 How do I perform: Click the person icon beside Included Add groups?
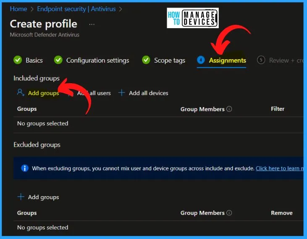(21, 92)
